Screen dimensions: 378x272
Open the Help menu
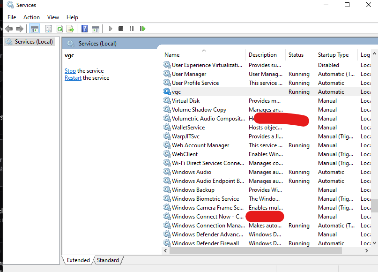point(72,17)
